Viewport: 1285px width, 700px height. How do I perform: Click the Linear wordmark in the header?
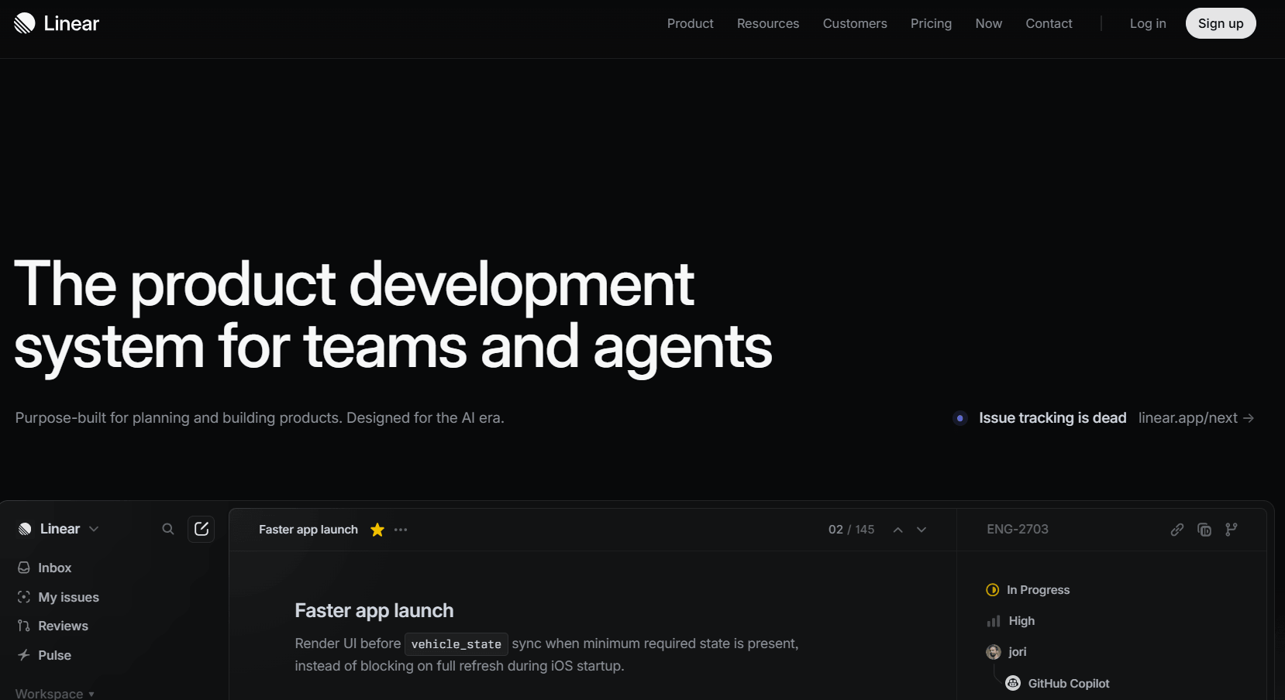click(x=71, y=23)
